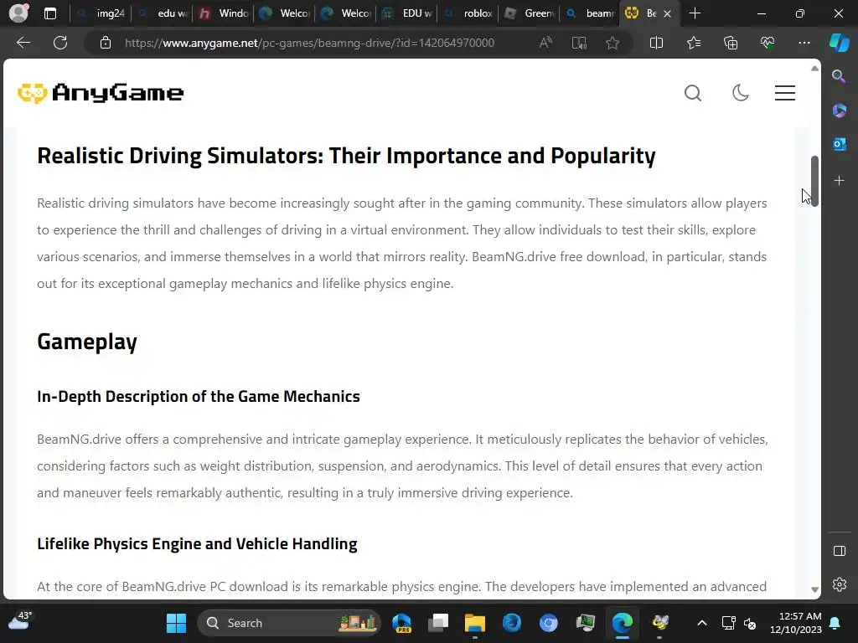Click the address bar URL
The height and width of the screenshot is (643, 858).
309,43
